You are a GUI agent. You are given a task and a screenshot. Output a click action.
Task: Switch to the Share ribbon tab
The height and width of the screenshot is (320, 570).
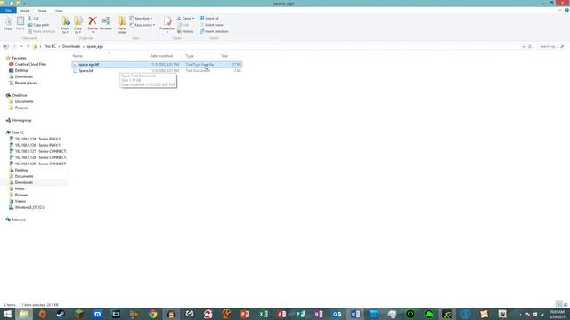(x=42, y=11)
